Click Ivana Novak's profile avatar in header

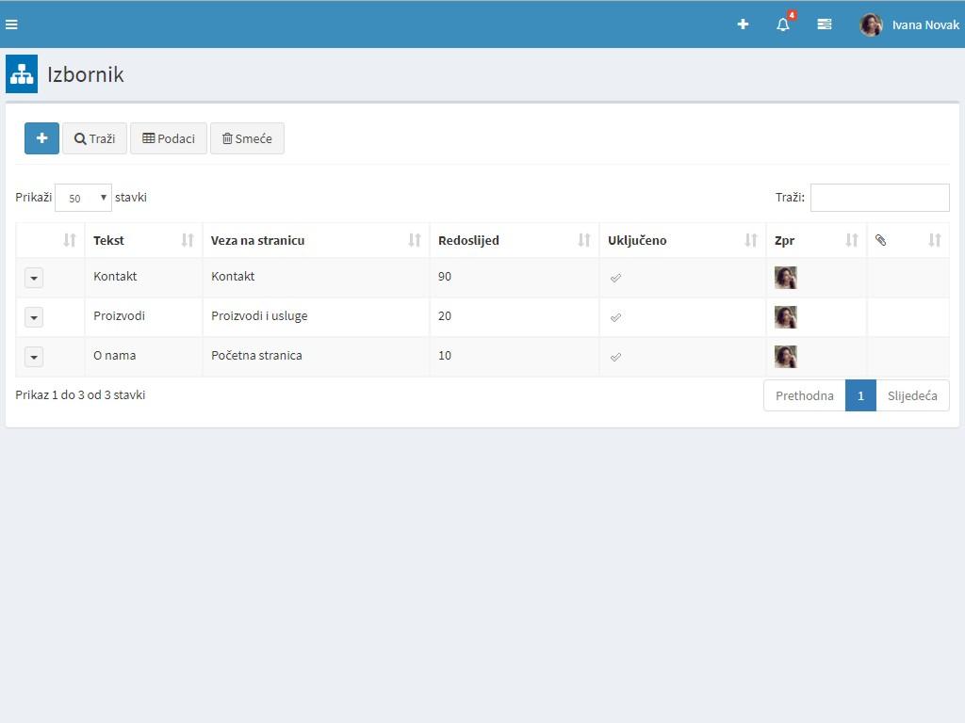pos(871,24)
